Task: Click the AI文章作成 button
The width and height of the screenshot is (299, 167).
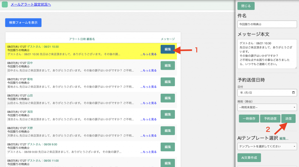Action: pos(249,158)
